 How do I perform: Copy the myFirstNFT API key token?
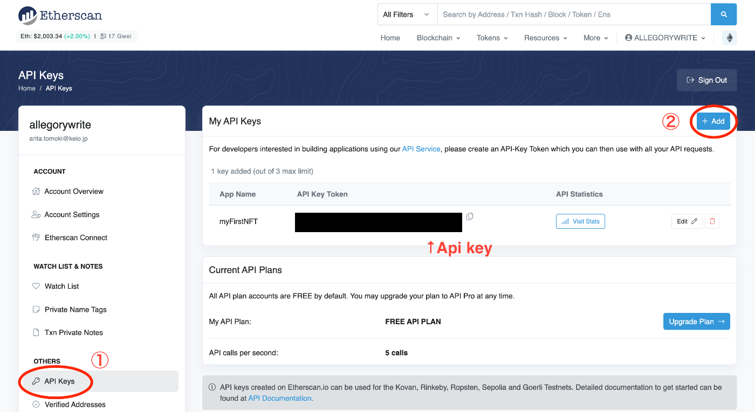(x=470, y=217)
